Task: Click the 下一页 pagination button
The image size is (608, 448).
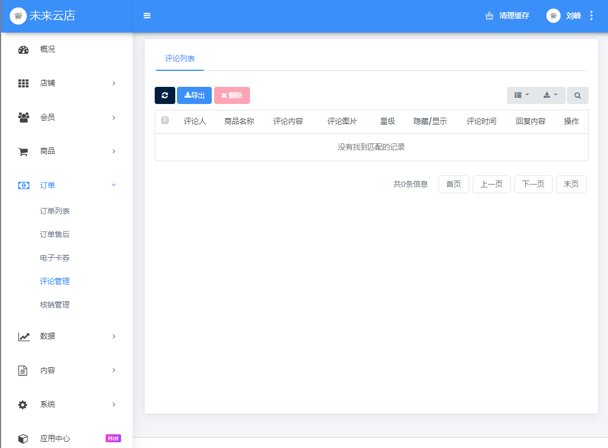Action: tap(533, 185)
